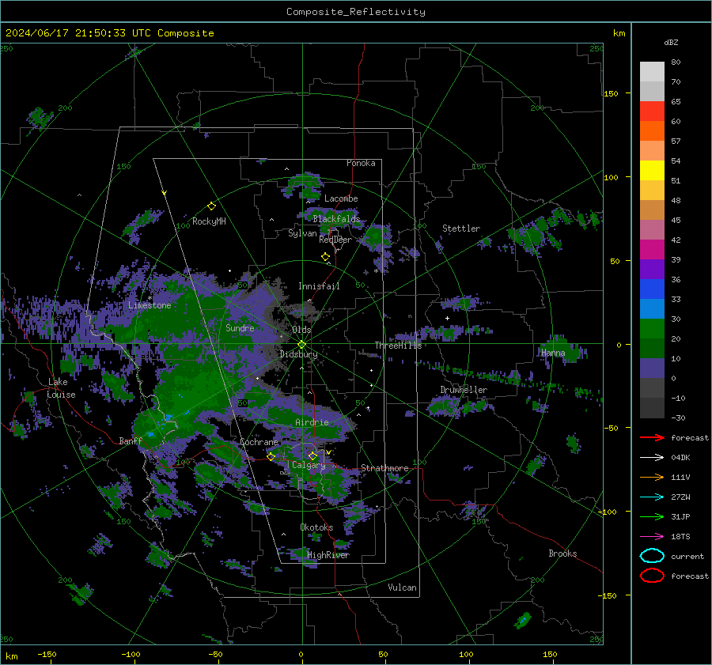
Task: Click the Sylvan label
Action: coord(302,233)
